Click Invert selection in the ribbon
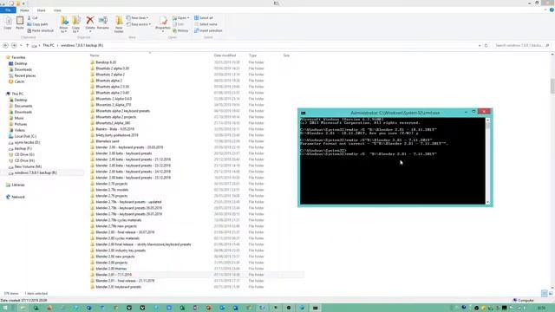Viewport: 555px width, 312px height. tap(208, 31)
